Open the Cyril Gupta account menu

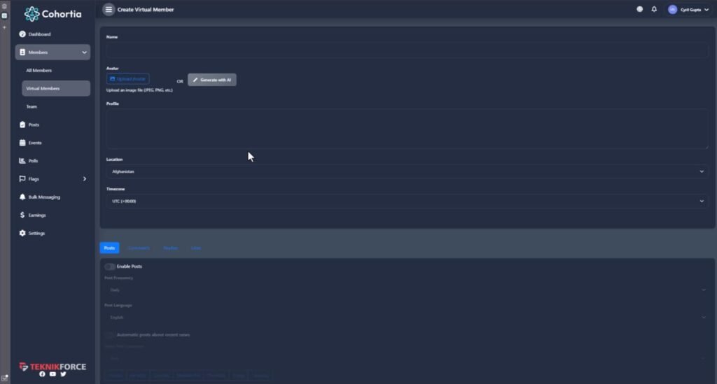pos(688,10)
